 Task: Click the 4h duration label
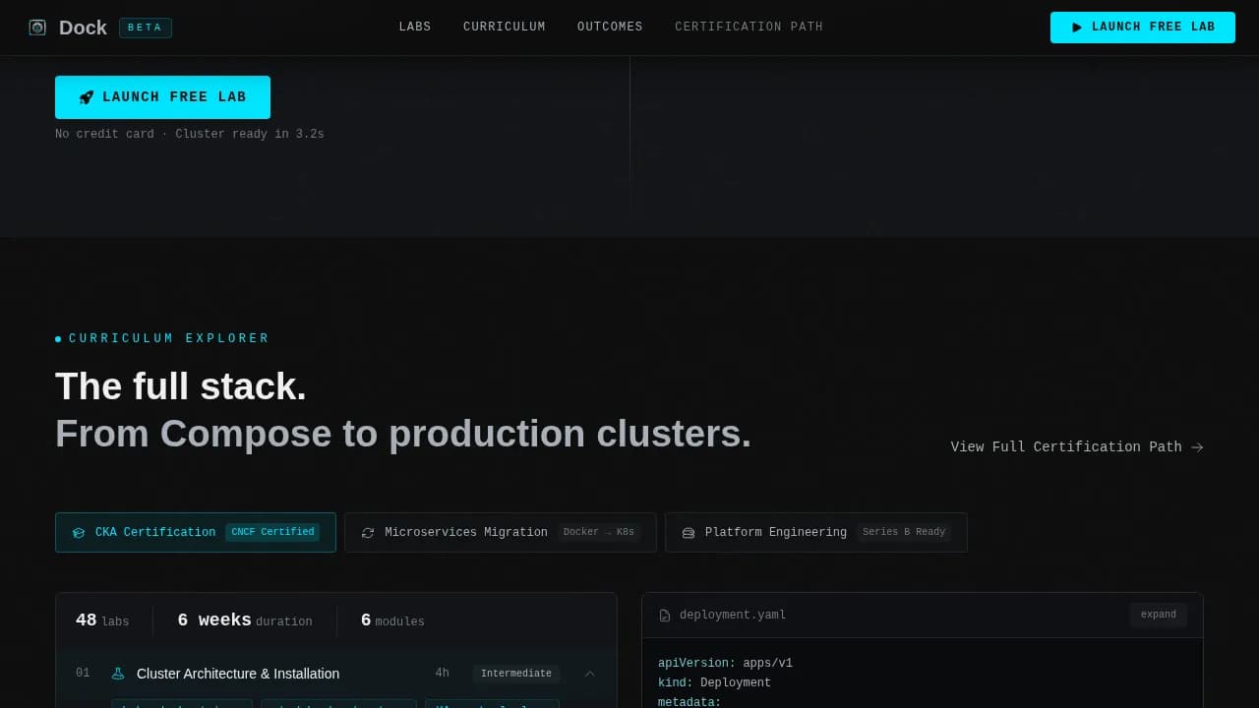point(443,674)
